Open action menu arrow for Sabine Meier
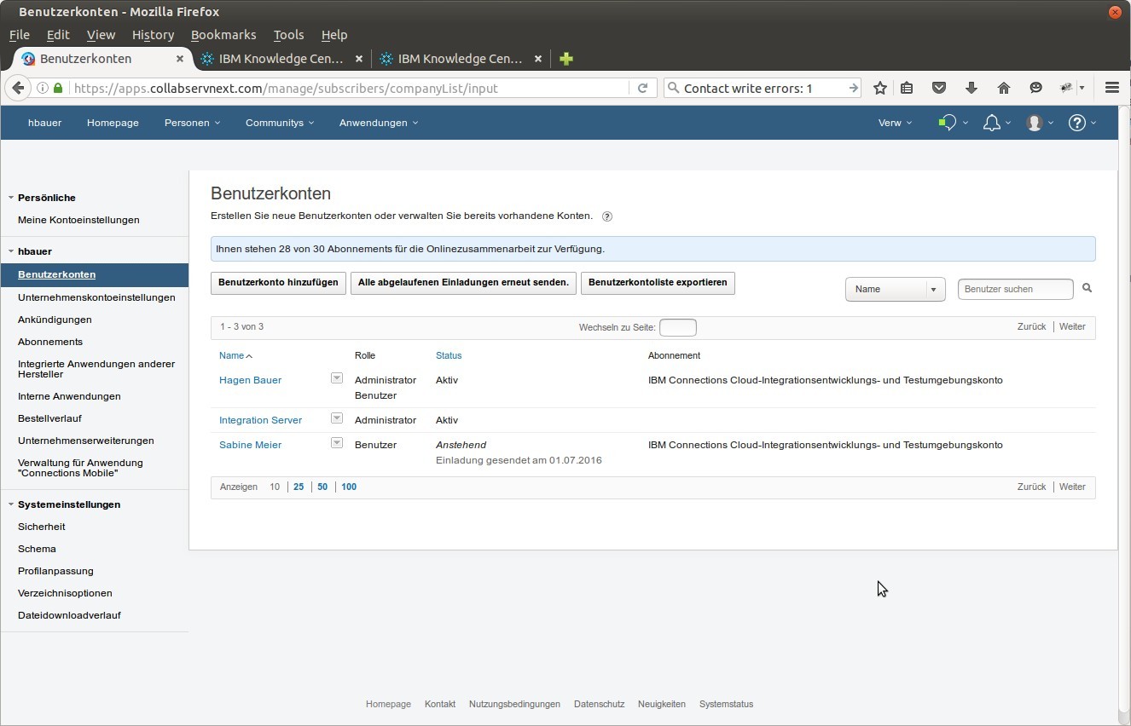Viewport: 1131px width, 726px height. click(336, 442)
